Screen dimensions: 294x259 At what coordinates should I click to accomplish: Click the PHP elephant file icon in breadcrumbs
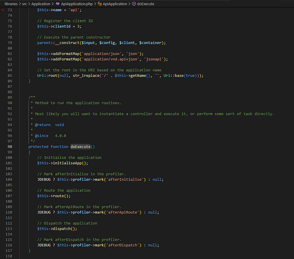(x=58, y=4)
